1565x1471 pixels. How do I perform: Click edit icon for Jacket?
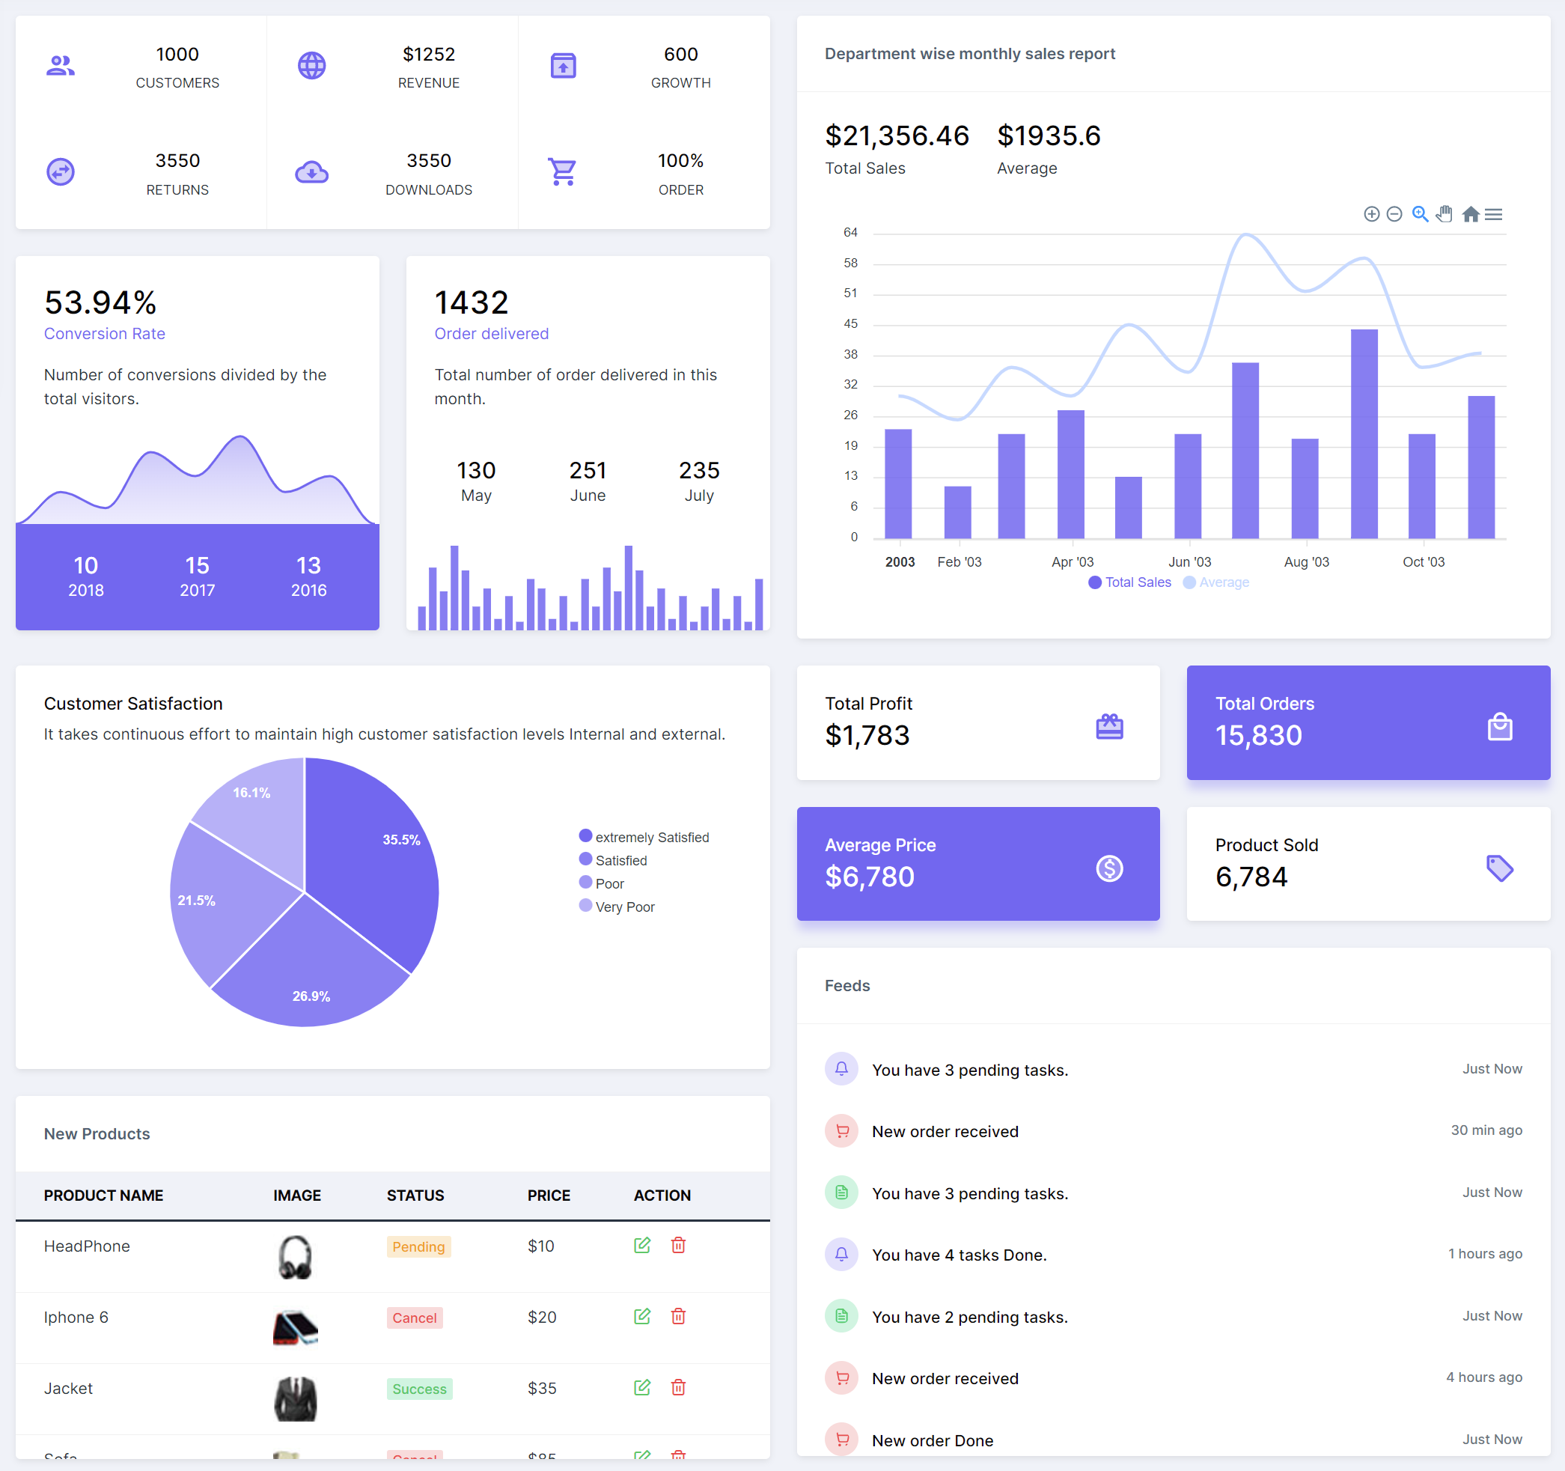click(641, 1386)
